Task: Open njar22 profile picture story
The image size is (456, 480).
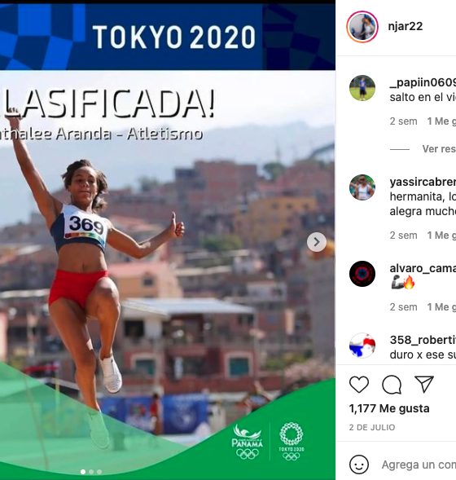Action: point(362,27)
